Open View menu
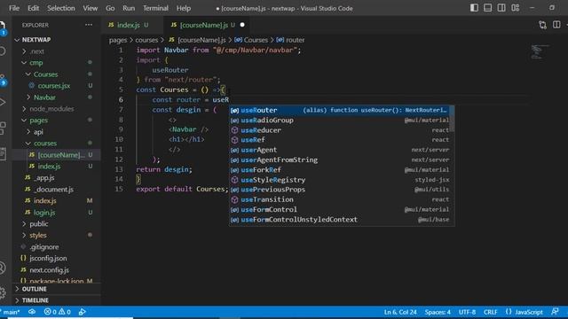Image resolution: width=568 pixels, height=319 pixels. coord(91,8)
